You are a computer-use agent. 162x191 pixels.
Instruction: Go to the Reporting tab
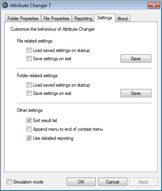point(83,19)
